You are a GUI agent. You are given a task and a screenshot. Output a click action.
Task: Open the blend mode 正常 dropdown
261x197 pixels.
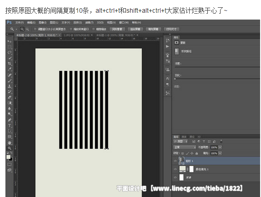coord(185,147)
